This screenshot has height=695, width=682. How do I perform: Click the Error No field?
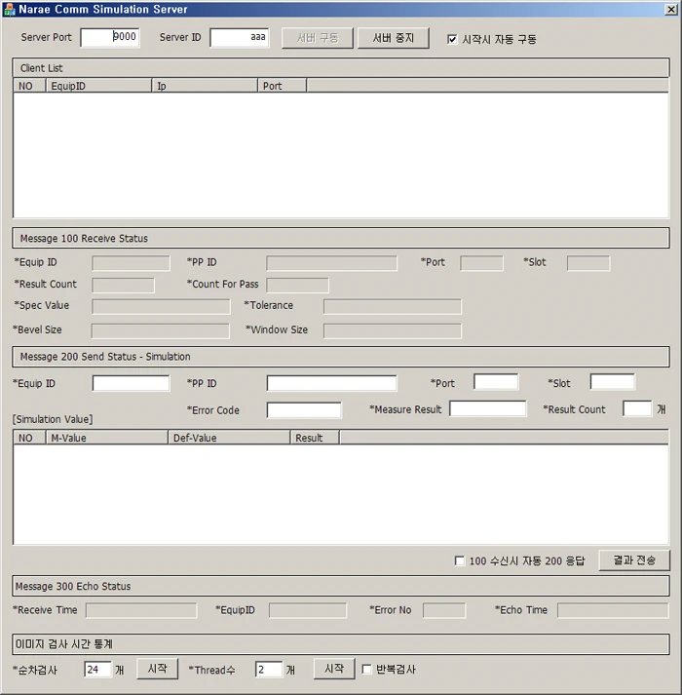pos(444,611)
